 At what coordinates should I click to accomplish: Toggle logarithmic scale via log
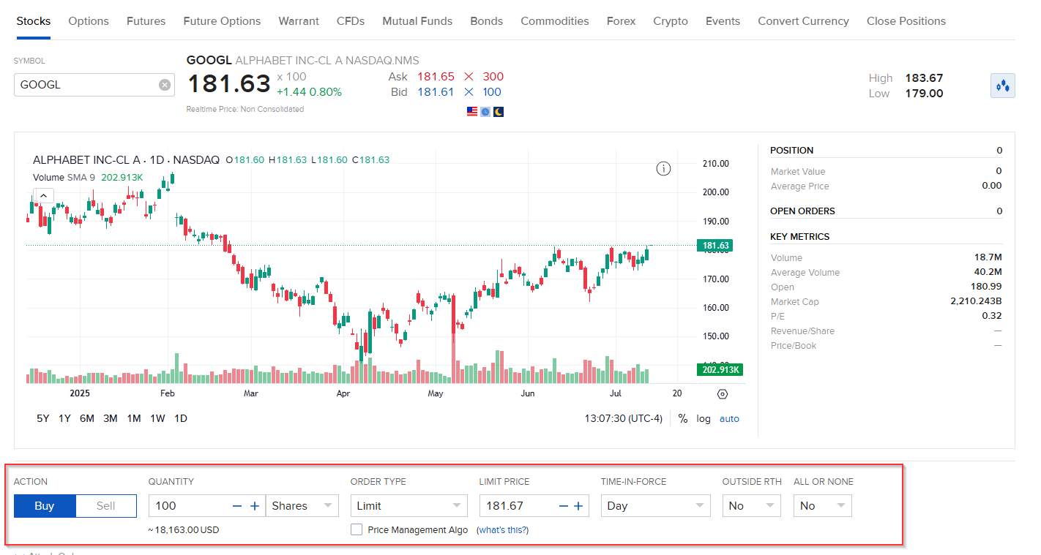click(x=703, y=418)
